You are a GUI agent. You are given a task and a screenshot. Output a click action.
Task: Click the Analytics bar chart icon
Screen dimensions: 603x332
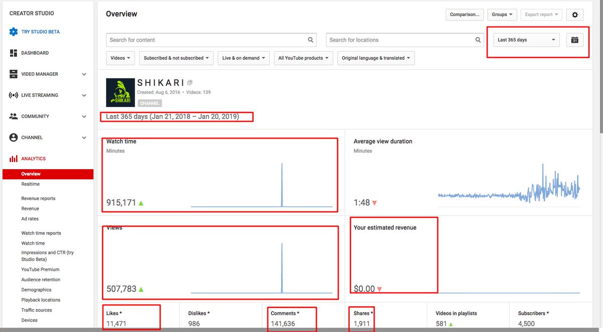point(14,159)
